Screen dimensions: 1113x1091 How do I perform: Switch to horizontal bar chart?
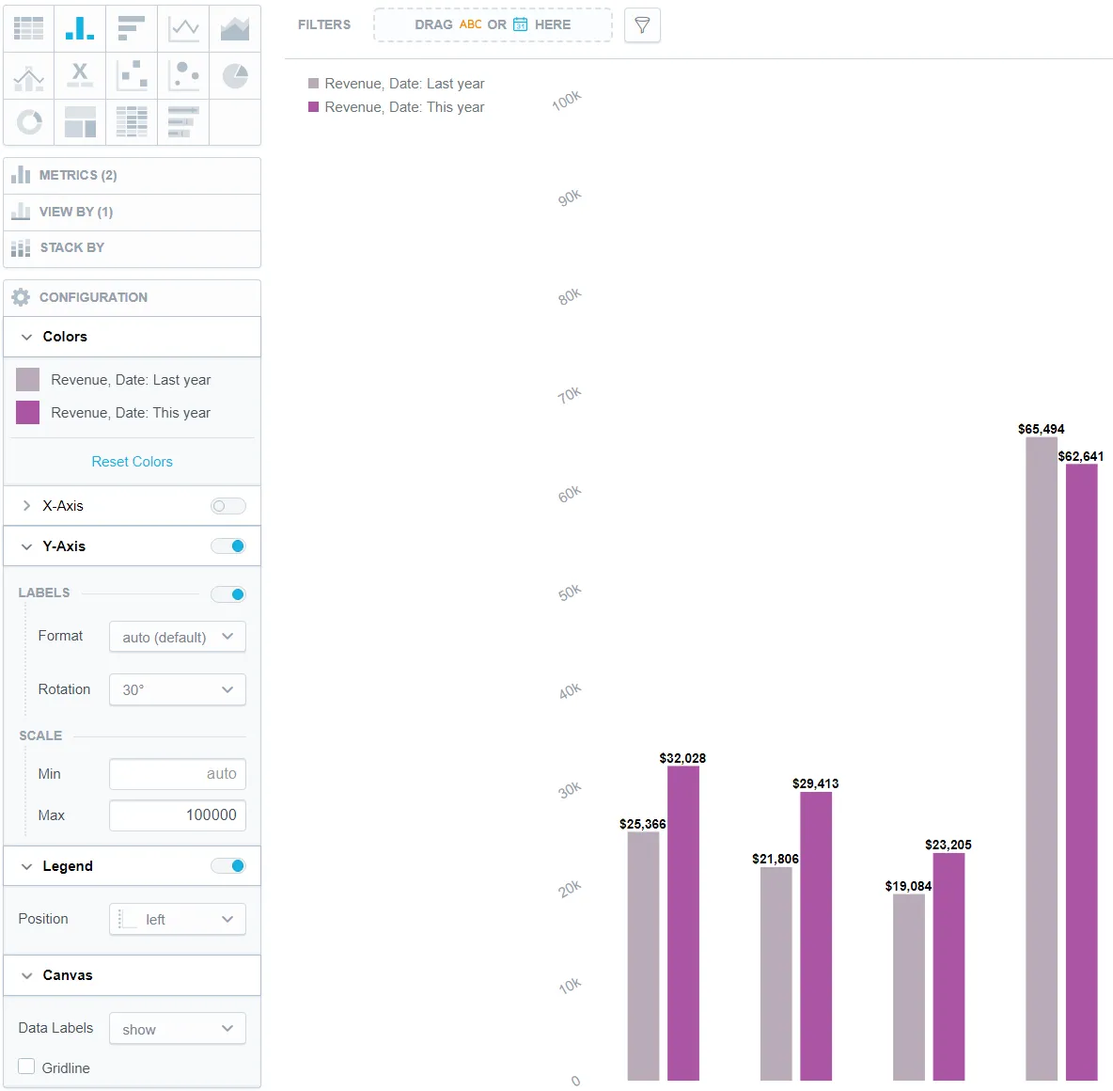(132, 28)
